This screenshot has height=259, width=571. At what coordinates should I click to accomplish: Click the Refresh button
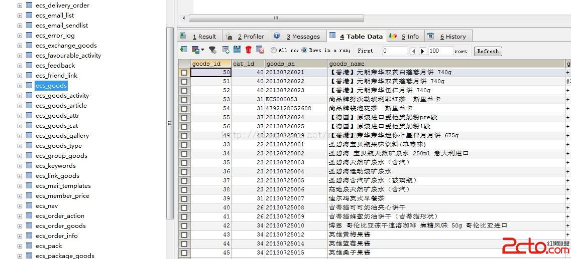coord(488,51)
